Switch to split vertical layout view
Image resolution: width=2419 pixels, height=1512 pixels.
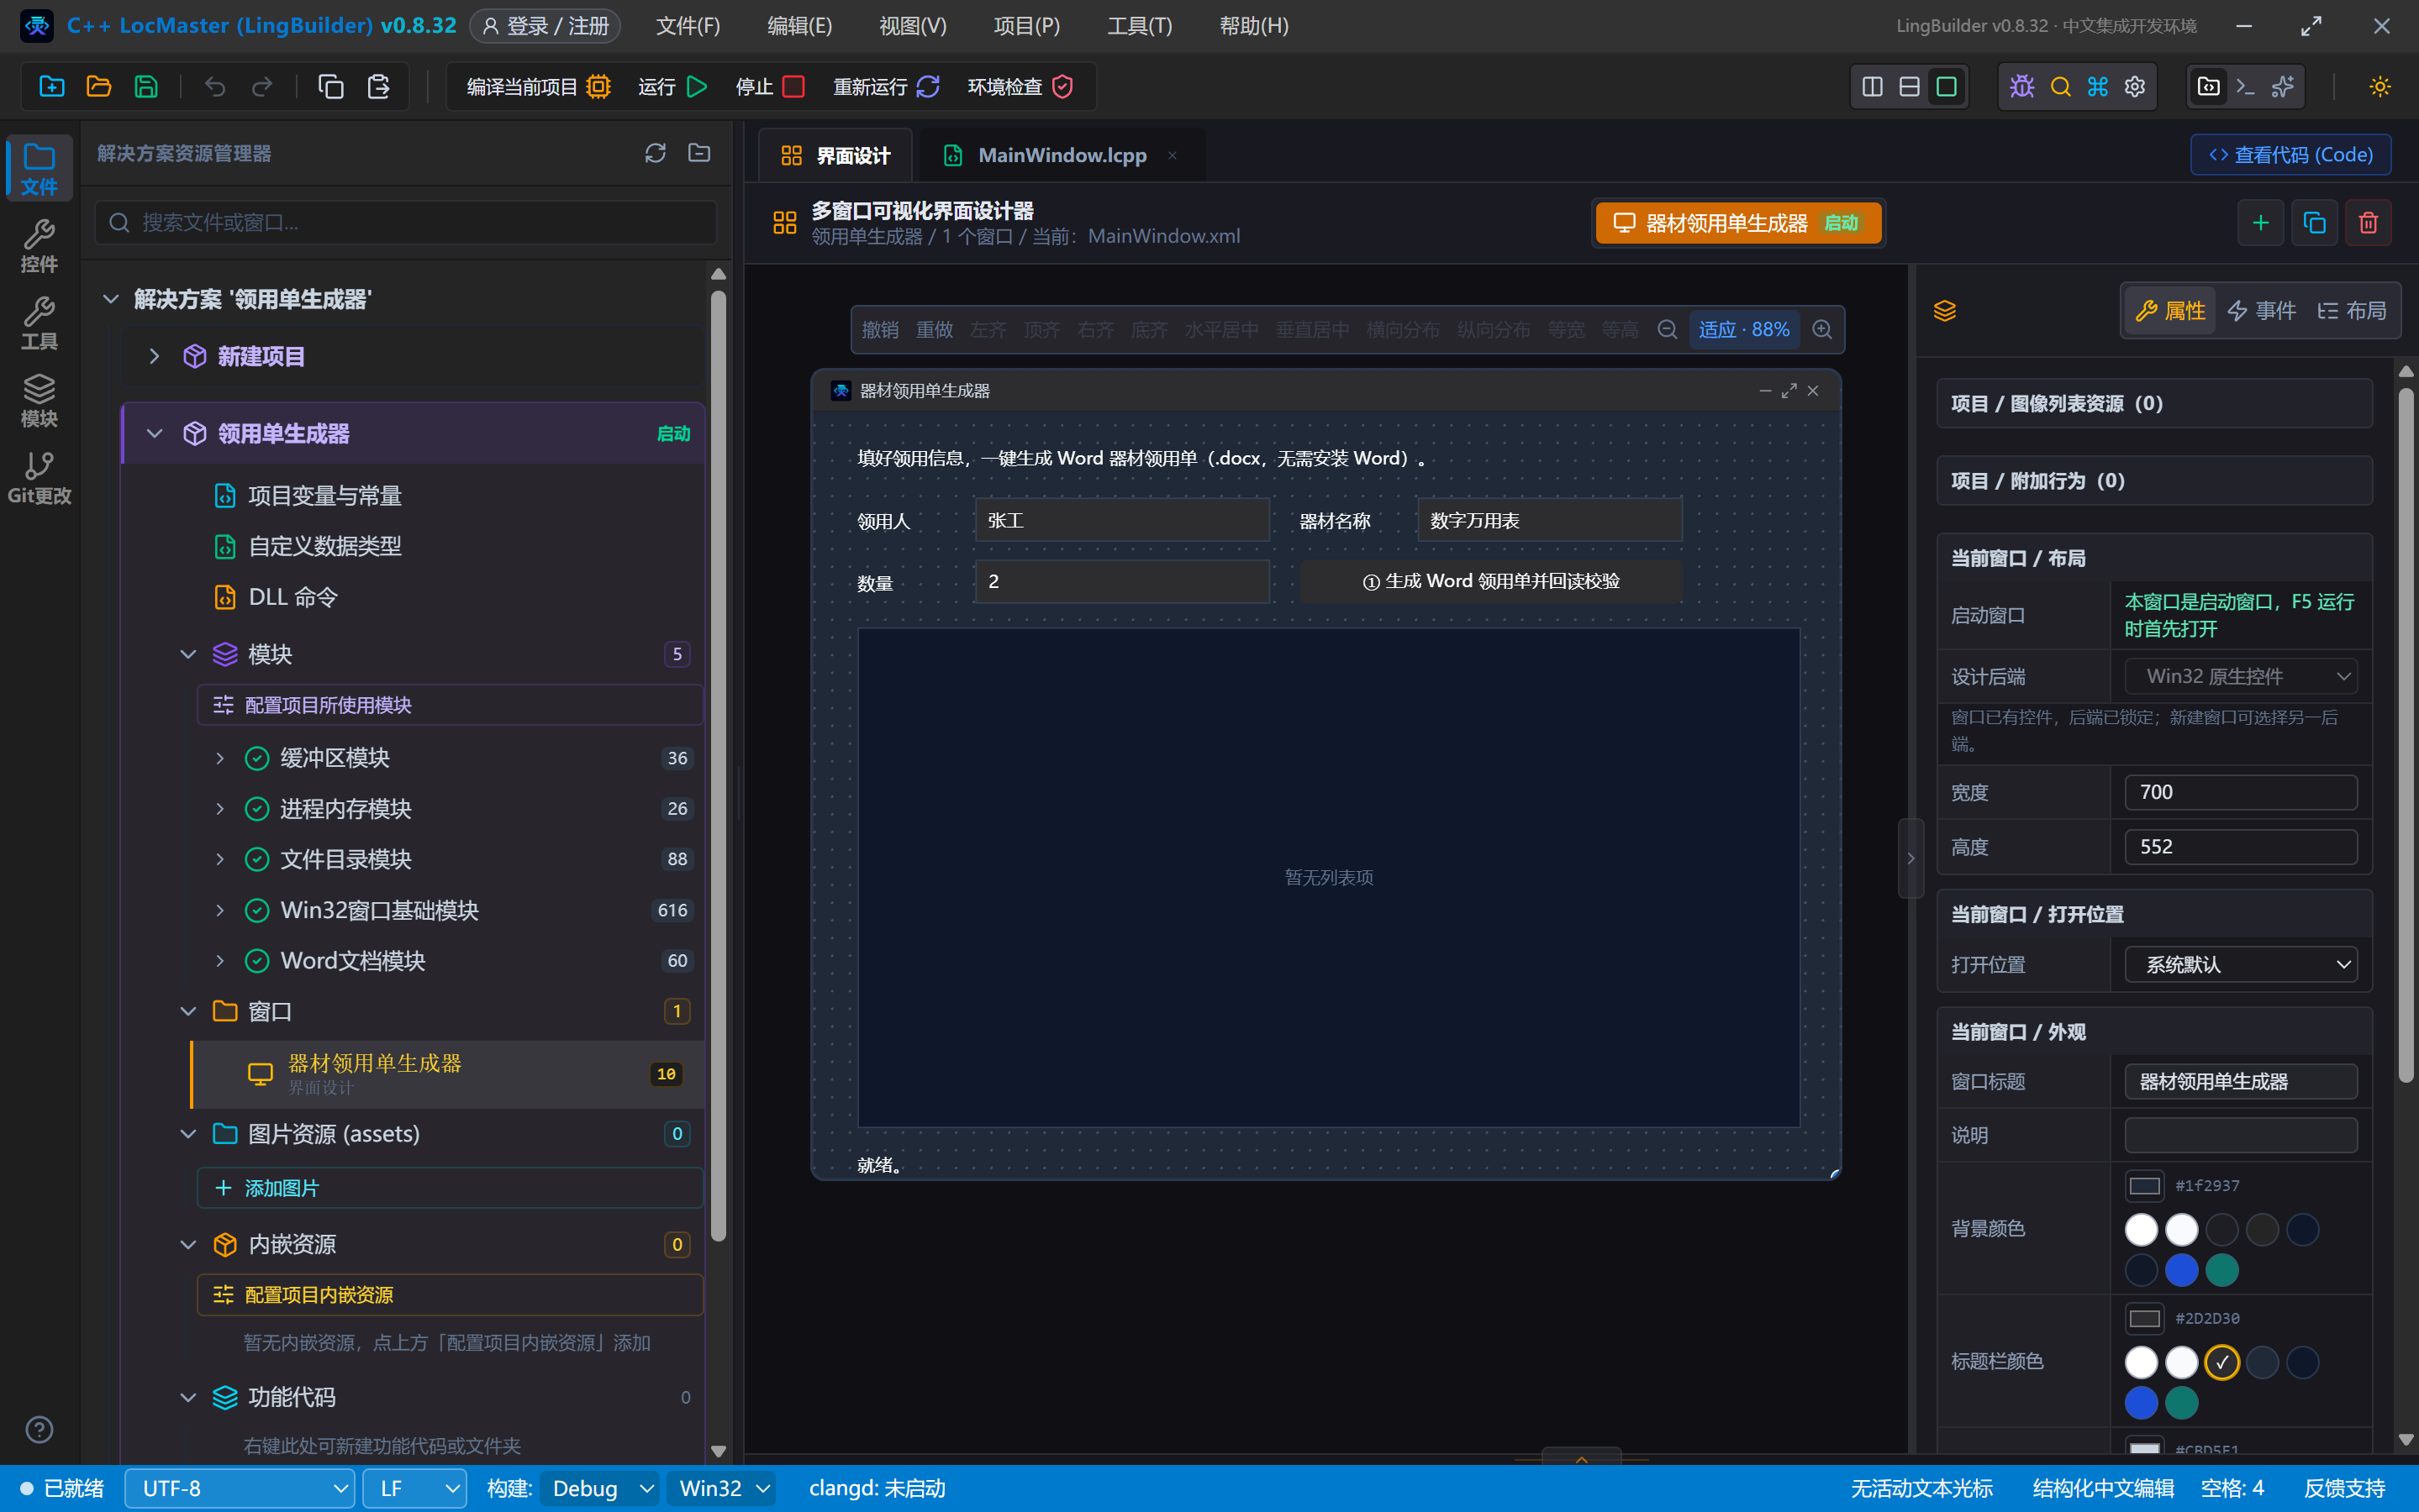(x=1872, y=87)
